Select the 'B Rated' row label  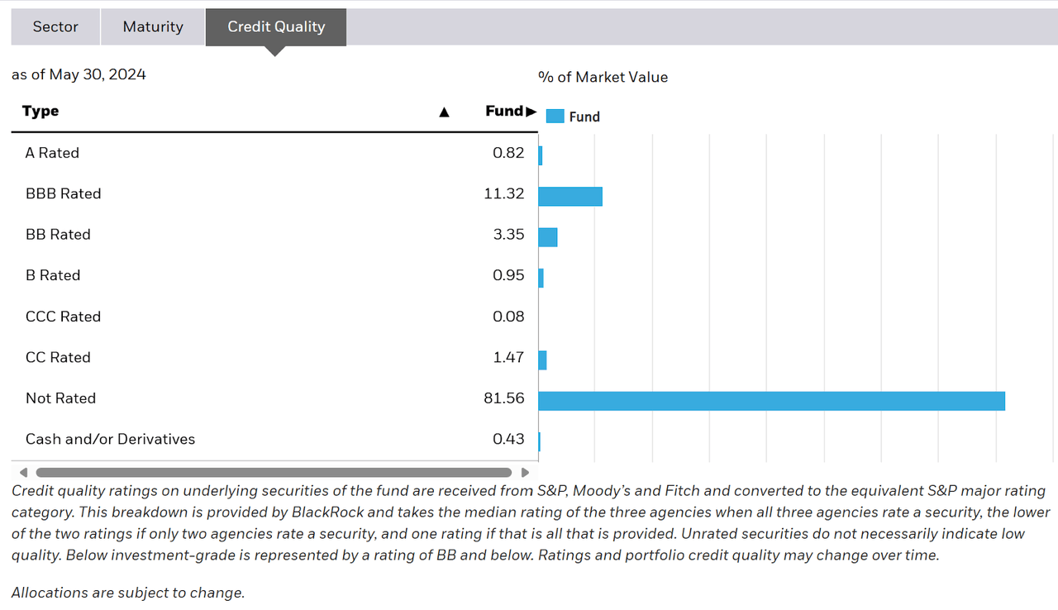click(x=53, y=275)
